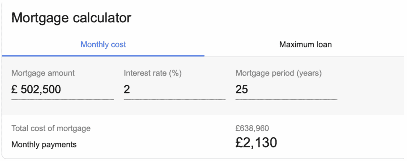The width and height of the screenshot is (407, 161).
Task: Click the underline beneath the mortgage amount
Action: 62,99
